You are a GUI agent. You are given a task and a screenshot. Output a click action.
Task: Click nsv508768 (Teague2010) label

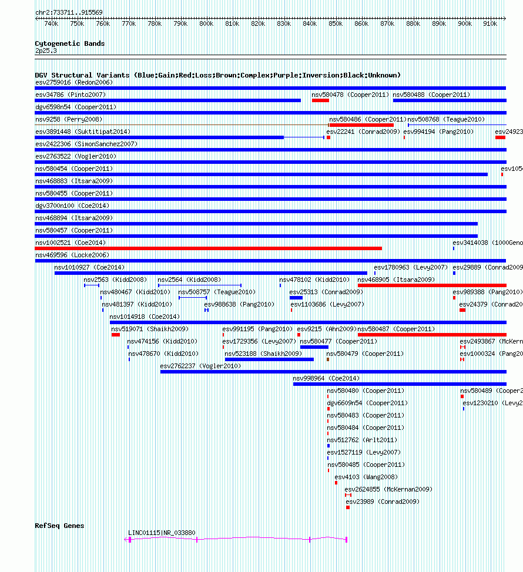coord(446,119)
